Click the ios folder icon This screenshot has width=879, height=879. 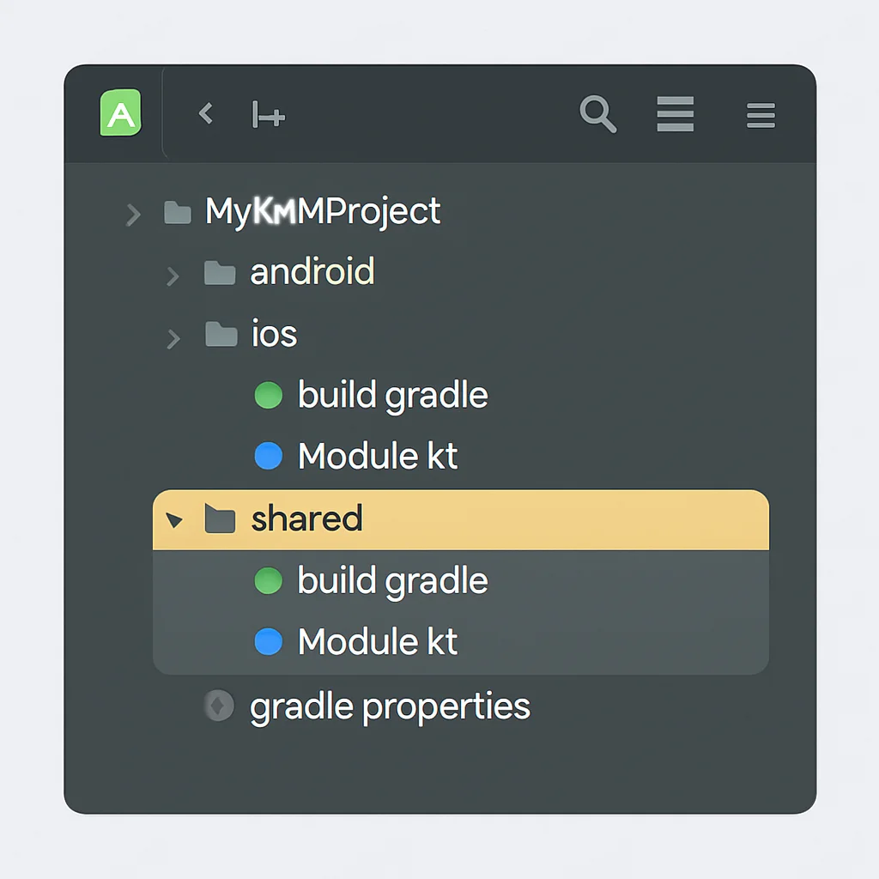point(221,334)
